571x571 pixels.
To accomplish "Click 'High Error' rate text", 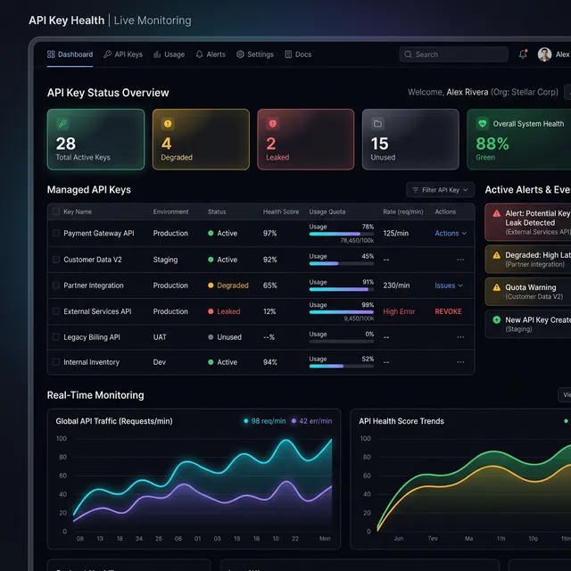I will [x=399, y=311].
